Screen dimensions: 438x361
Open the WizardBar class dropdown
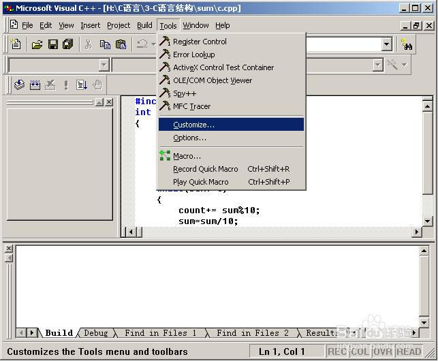104,65
